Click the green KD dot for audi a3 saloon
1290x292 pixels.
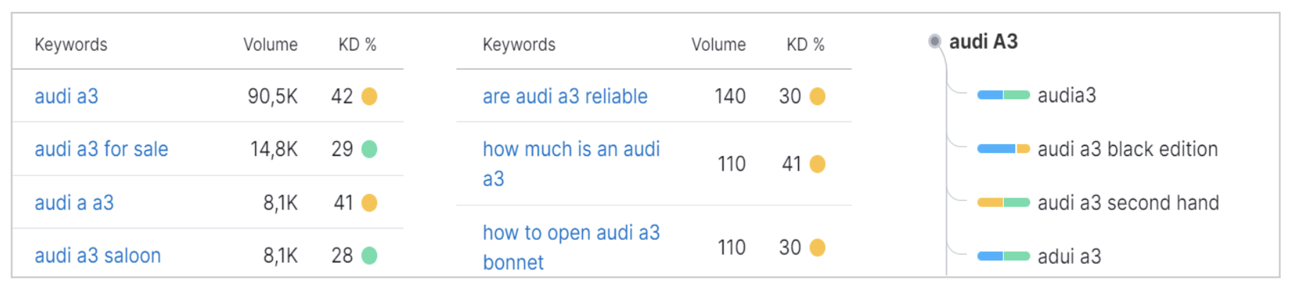pos(369,255)
